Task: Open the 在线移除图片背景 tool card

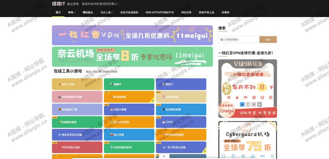Action: pyautogui.click(x=77, y=97)
